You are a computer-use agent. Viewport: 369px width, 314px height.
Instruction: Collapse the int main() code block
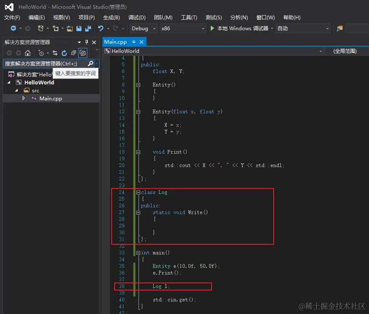138,253
